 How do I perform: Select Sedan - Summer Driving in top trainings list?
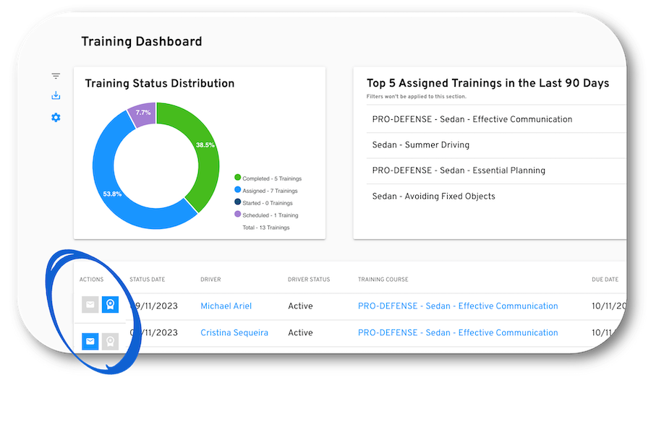pos(420,145)
